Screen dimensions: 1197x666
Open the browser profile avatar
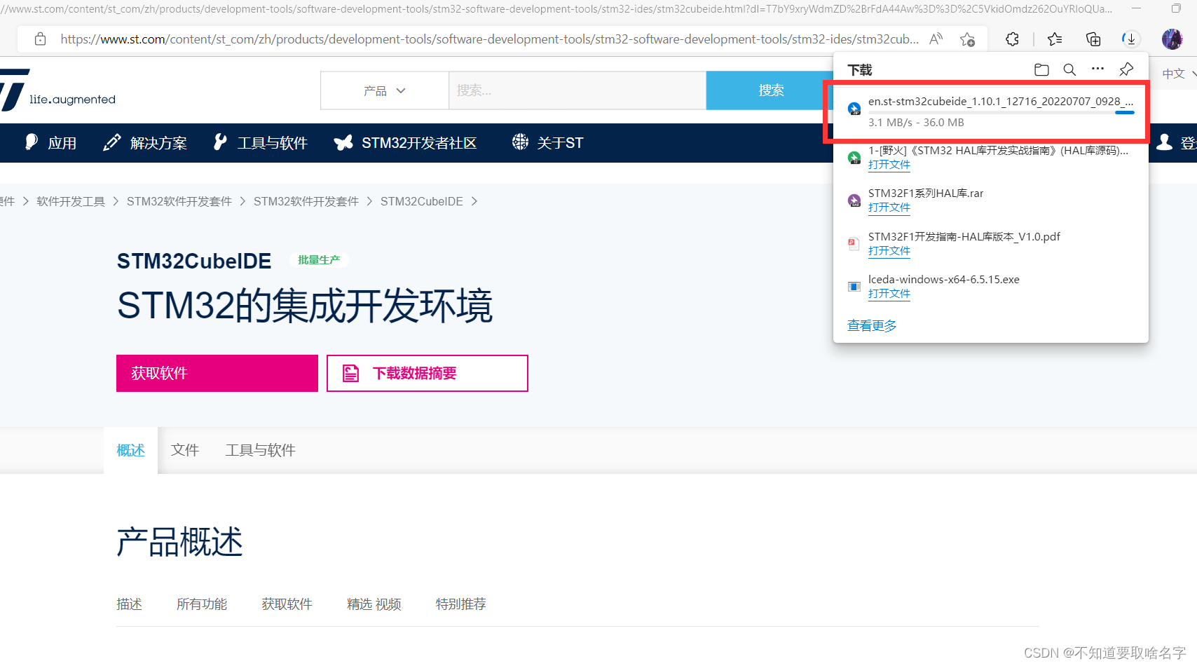click(x=1172, y=39)
